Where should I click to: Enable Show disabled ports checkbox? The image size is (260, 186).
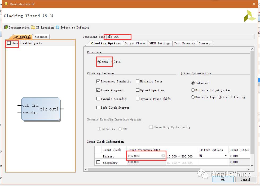coord(9,43)
